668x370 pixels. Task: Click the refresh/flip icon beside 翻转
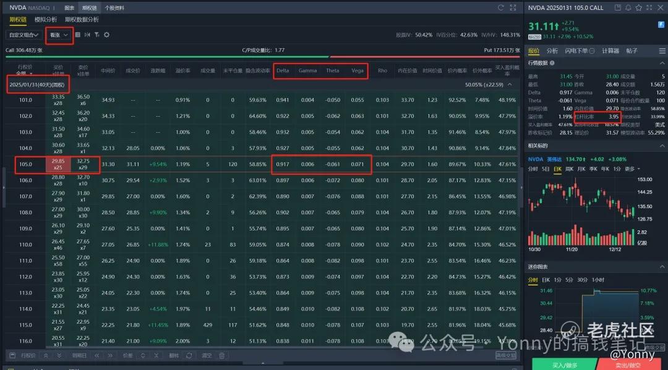coord(189,356)
